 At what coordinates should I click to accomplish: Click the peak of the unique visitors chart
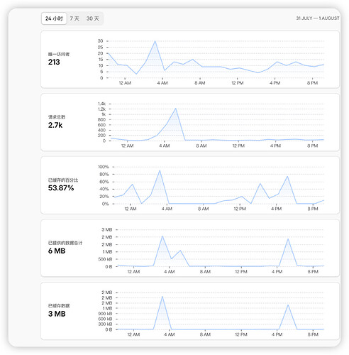[155, 41]
